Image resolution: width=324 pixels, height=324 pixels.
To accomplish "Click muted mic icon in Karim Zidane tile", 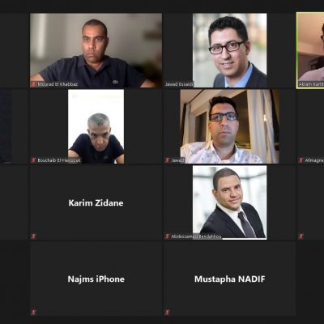I will pyautogui.click(x=34, y=237).
